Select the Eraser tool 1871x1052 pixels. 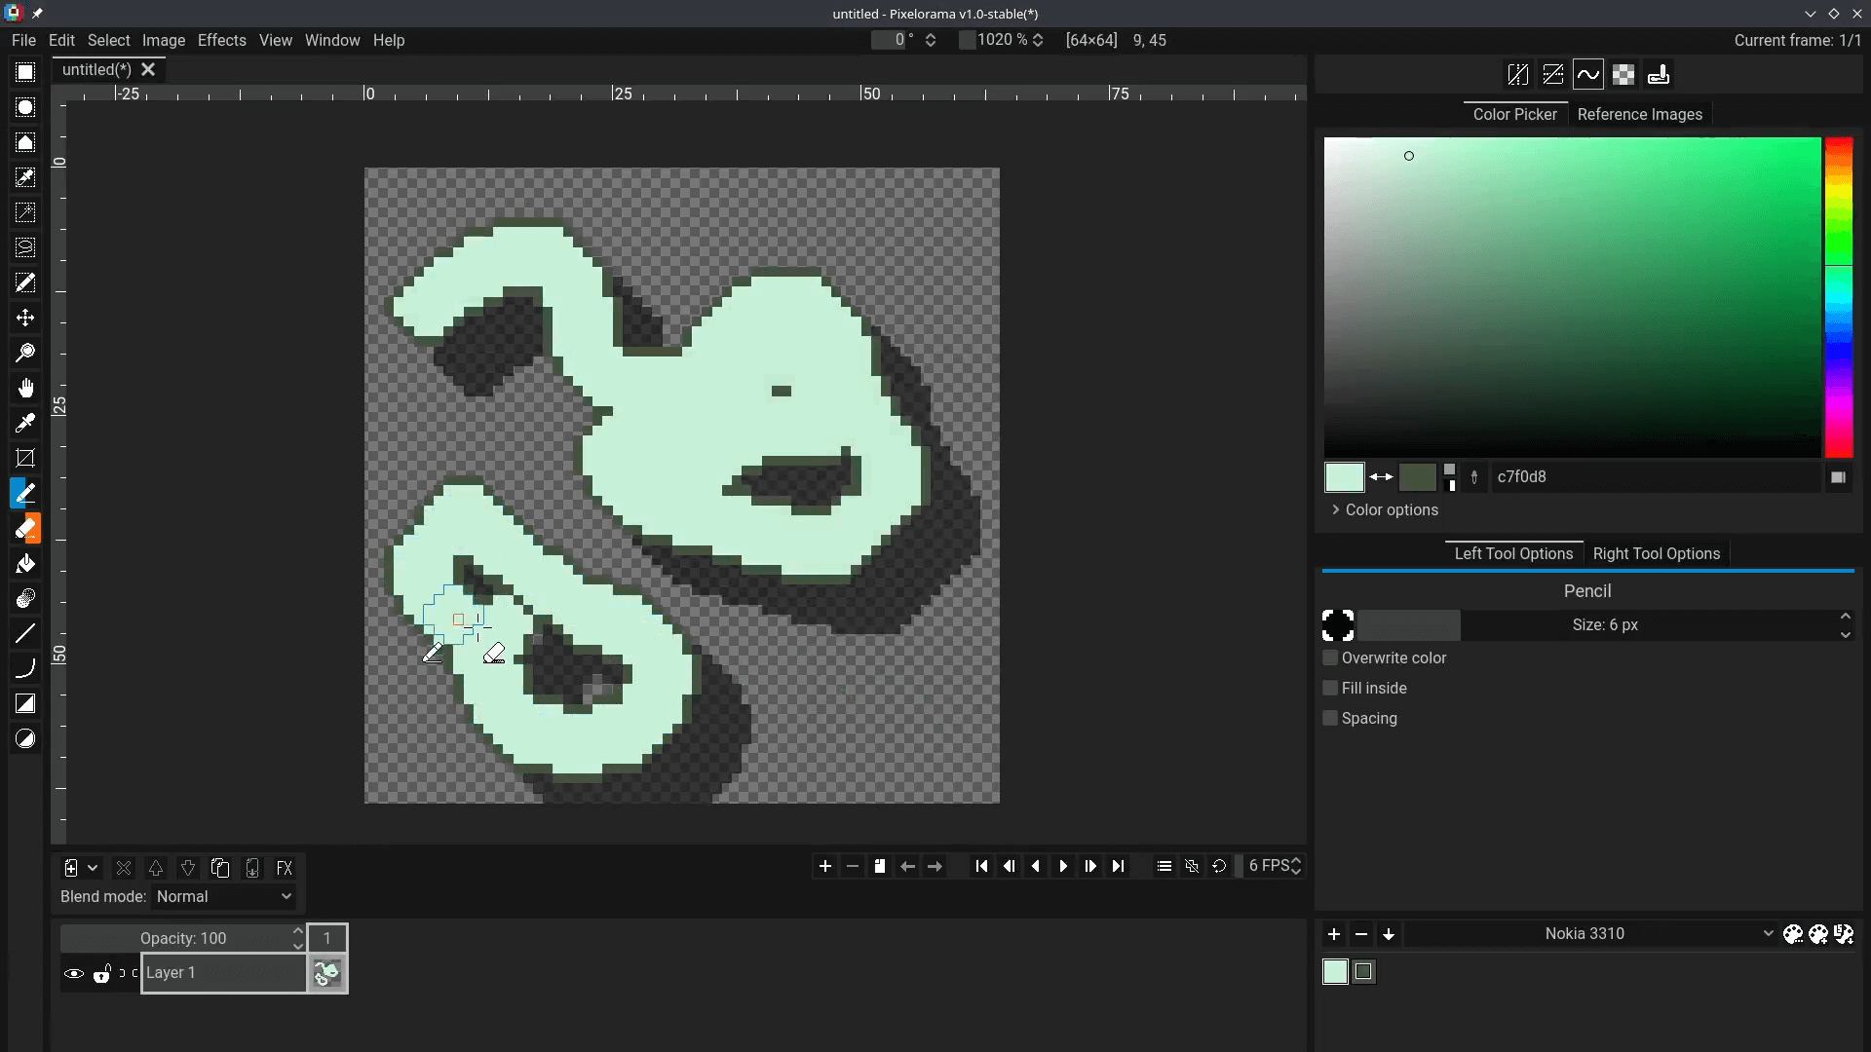tap(25, 528)
